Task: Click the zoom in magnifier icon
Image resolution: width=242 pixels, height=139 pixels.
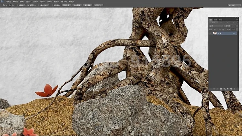Action: click(10, 5)
